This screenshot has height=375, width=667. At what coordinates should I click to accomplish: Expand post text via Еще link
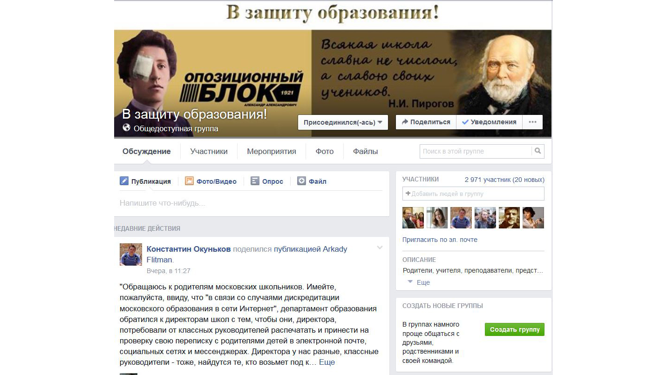point(327,362)
